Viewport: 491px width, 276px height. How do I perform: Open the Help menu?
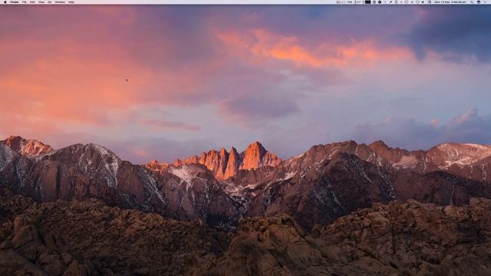(x=71, y=2)
